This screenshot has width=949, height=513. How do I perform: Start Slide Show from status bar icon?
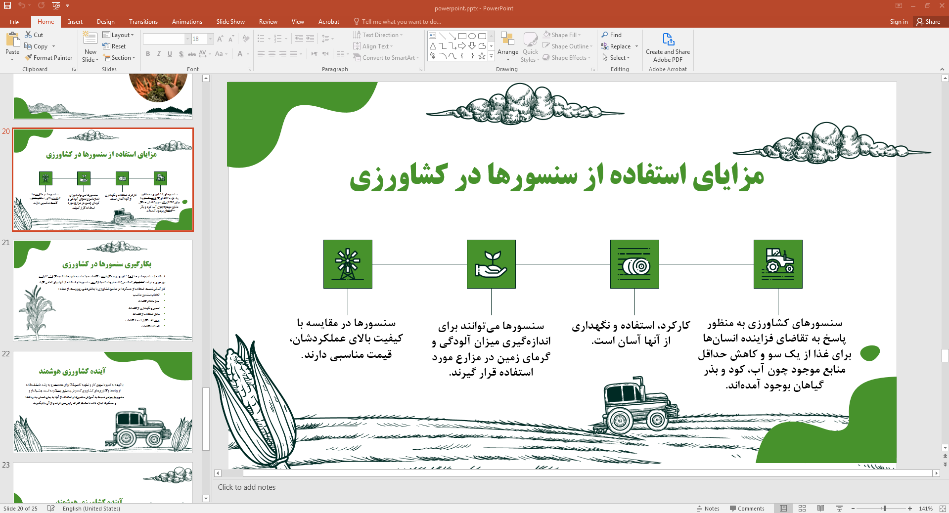pos(839,508)
